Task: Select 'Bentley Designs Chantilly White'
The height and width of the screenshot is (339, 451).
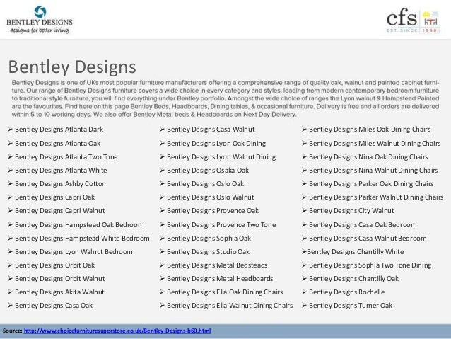Action: [356, 252]
